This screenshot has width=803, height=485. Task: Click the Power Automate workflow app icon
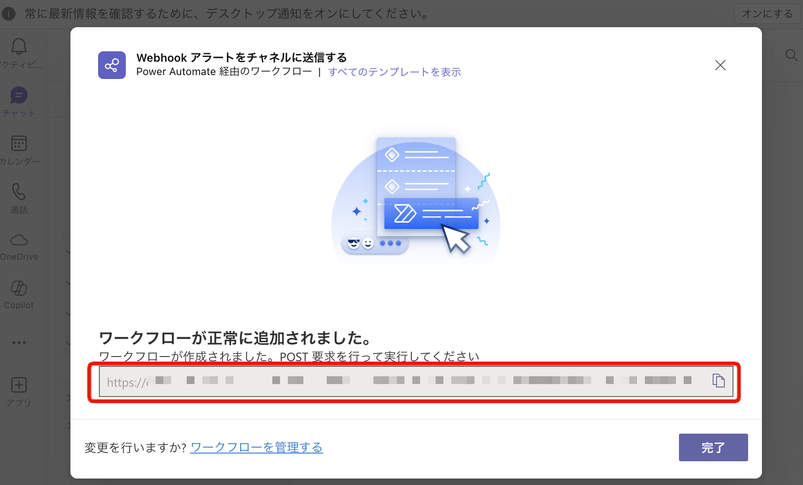[112, 65]
